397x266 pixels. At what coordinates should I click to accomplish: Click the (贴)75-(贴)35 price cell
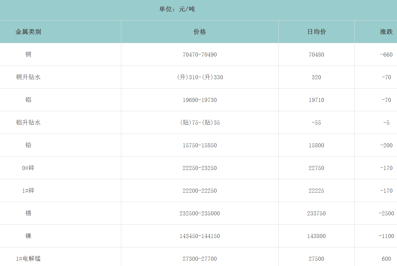200,123
